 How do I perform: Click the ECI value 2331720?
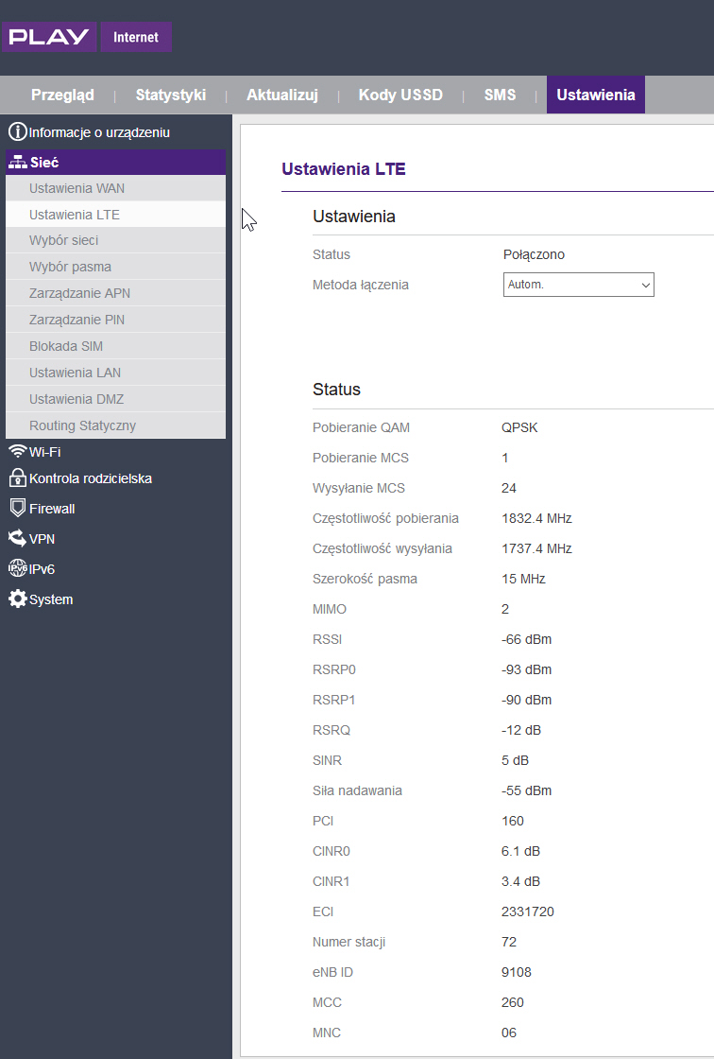(x=528, y=911)
